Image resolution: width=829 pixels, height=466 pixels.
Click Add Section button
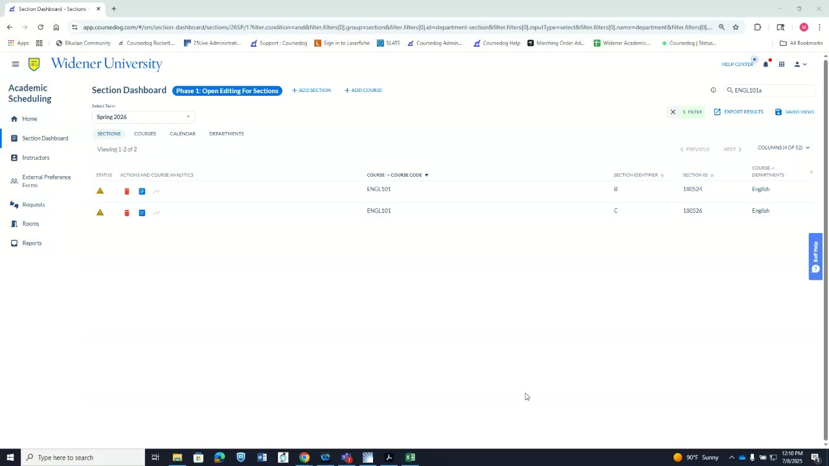click(312, 91)
